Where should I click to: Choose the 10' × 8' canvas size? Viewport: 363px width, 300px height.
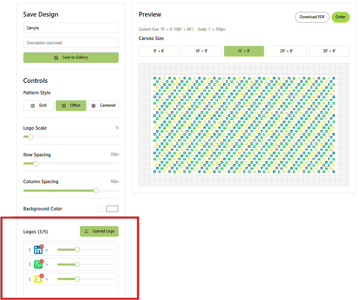coord(201,51)
